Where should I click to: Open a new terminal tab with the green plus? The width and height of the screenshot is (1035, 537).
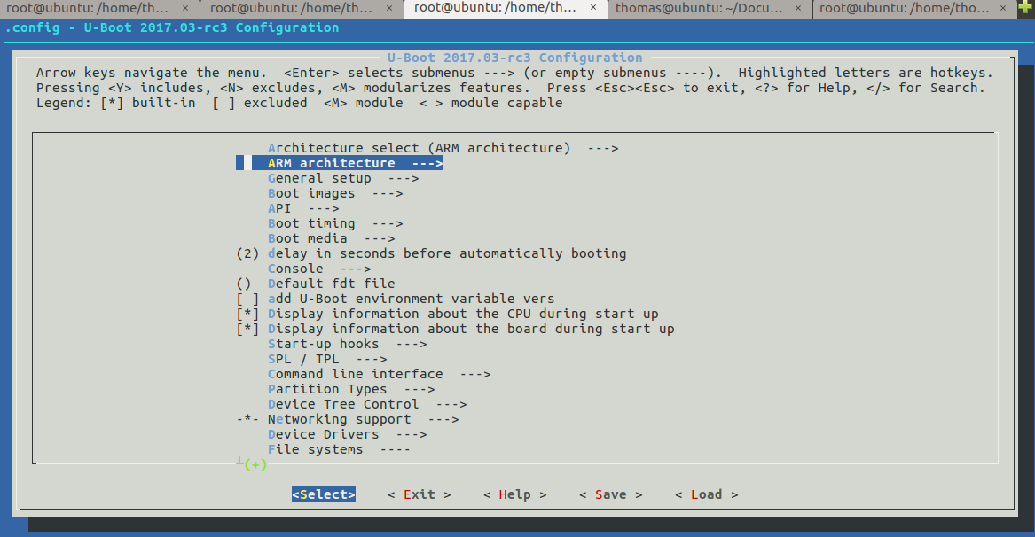pyautogui.click(x=1025, y=9)
